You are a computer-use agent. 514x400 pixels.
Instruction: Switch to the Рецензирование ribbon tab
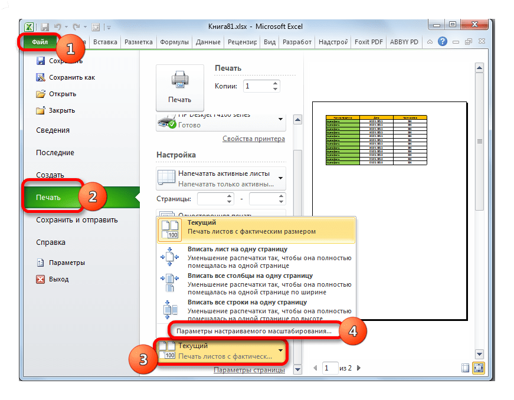point(243,42)
